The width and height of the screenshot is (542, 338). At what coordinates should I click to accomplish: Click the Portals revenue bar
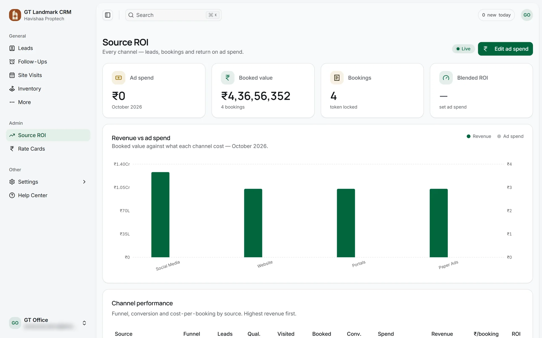click(346, 223)
